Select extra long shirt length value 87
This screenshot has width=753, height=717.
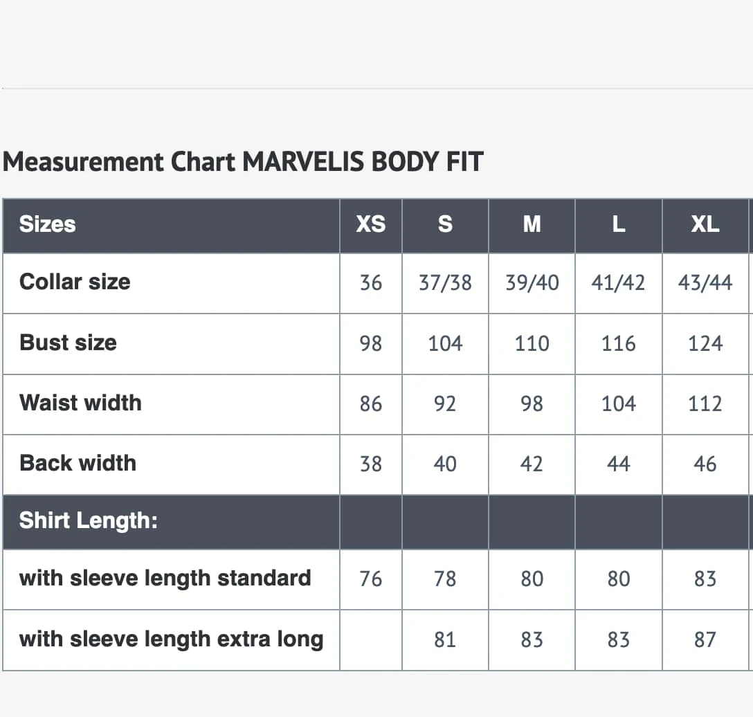click(x=705, y=639)
